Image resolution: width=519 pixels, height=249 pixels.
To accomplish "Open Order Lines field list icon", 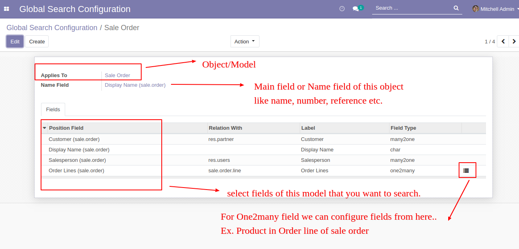I will click(466, 171).
